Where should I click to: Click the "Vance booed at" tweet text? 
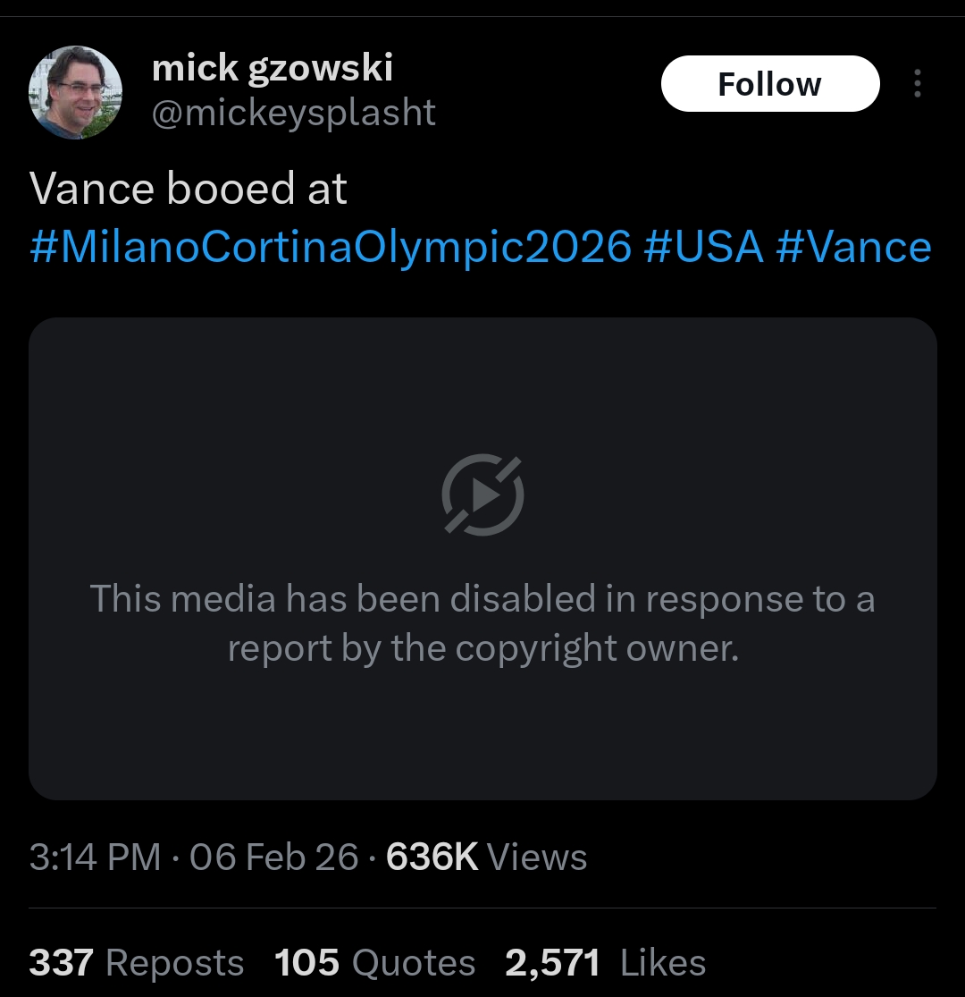tap(189, 189)
